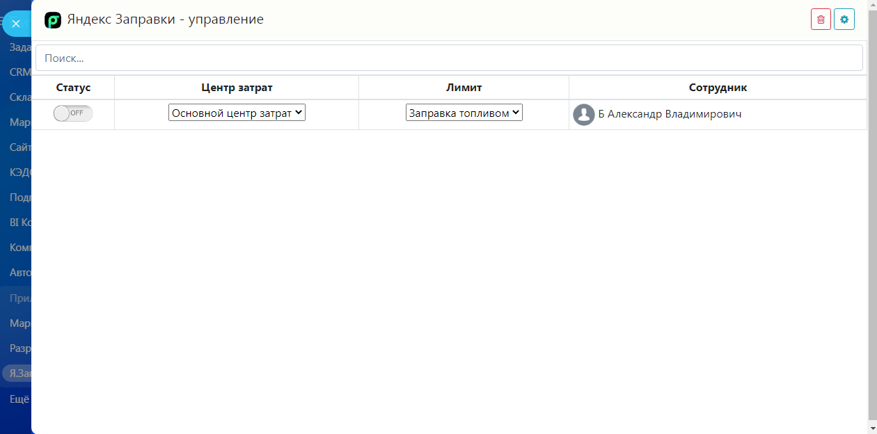The image size is (877, 434).
Task: Open settings via the blue gear icon
Action: (x=844, y=19)
